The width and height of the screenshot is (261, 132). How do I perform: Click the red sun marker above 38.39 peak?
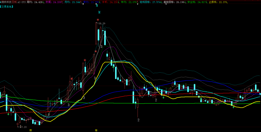[97, 20]
